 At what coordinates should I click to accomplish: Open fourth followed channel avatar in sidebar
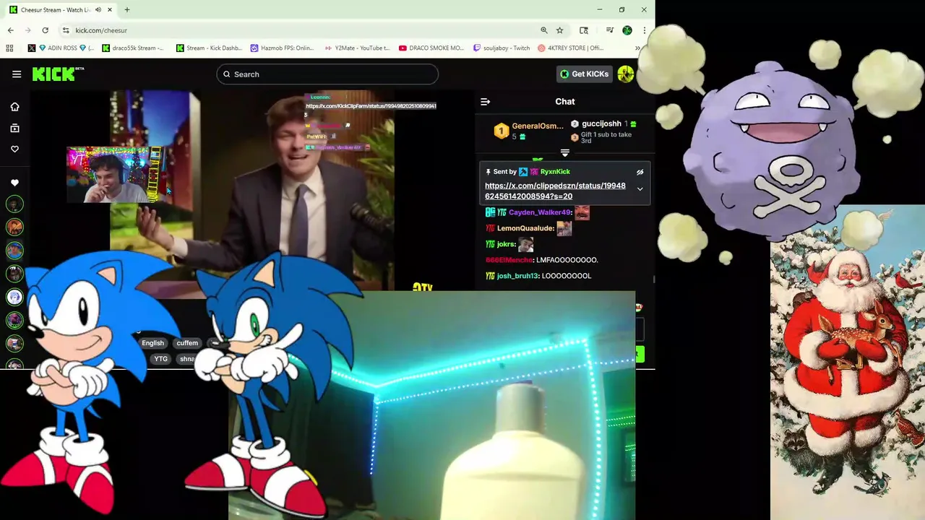tap(14, 274)
